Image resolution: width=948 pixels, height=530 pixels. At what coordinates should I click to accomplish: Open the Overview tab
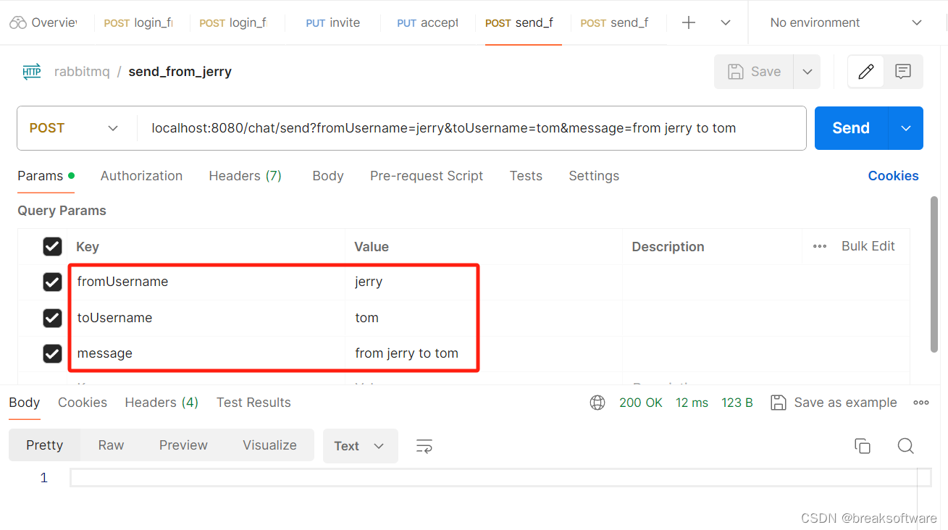(43, 22)
